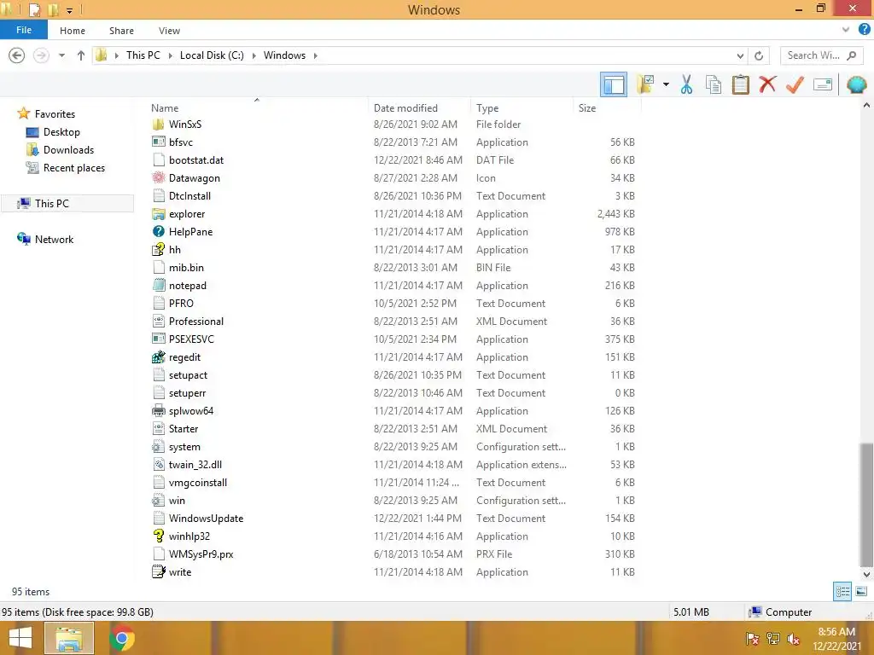
Task: Open the address bar history dropdown
Action: tap(740, 55)
